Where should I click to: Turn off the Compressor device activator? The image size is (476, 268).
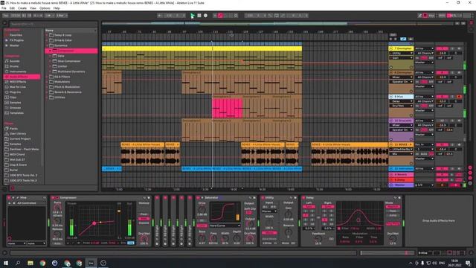click(53, 198)
